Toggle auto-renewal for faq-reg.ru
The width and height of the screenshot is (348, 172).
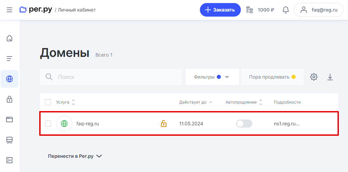click(244, 124)
